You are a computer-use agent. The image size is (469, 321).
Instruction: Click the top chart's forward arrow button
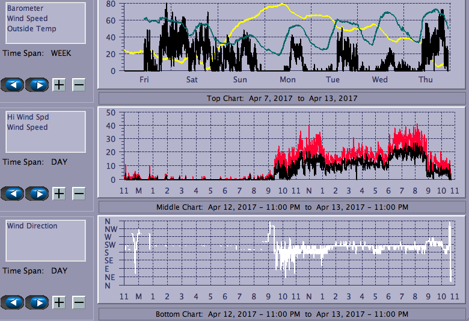(x=37, y=85)
